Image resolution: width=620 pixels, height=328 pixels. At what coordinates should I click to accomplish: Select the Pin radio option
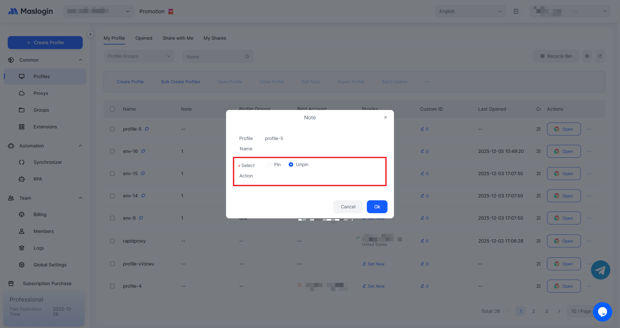(x=269, y=164)
